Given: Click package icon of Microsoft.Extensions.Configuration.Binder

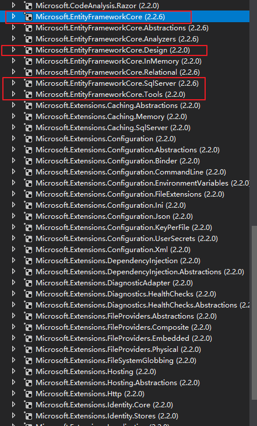Looking at the screenshot, I should click(x=28, y=161).
